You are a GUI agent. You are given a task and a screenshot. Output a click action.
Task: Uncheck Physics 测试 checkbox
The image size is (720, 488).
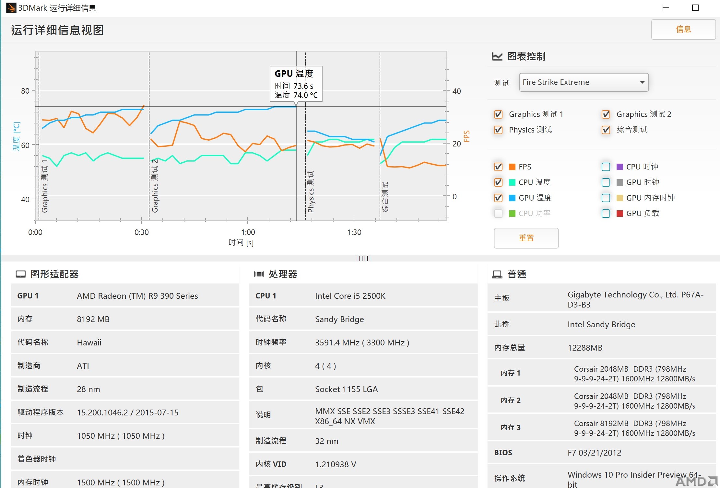click(x=498, y=130)
